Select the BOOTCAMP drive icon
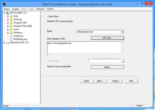 7,13
